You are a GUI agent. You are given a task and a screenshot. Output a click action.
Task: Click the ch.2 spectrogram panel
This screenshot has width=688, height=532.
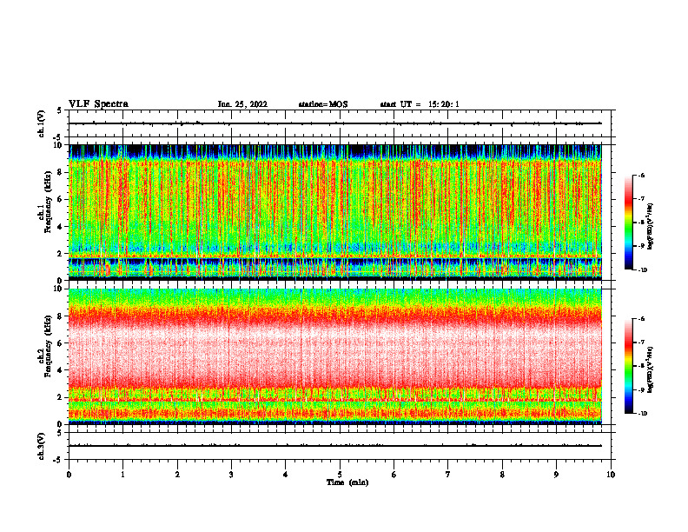(335, 356)
